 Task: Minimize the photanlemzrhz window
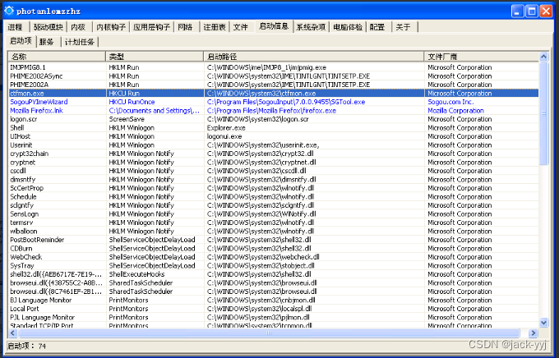tap(517, 11)
